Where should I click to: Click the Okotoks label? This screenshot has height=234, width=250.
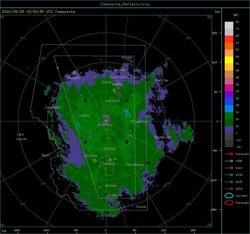(x=111, y=186)
